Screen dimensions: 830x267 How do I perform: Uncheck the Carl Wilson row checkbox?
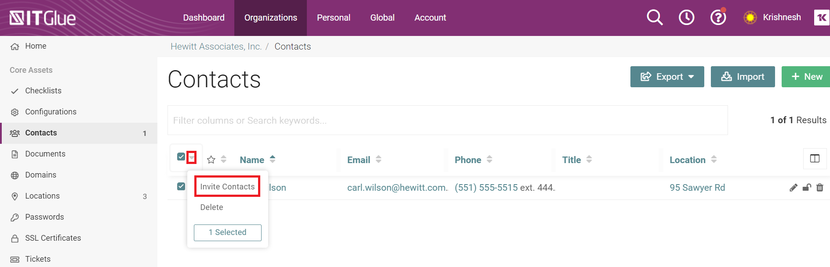181,186
